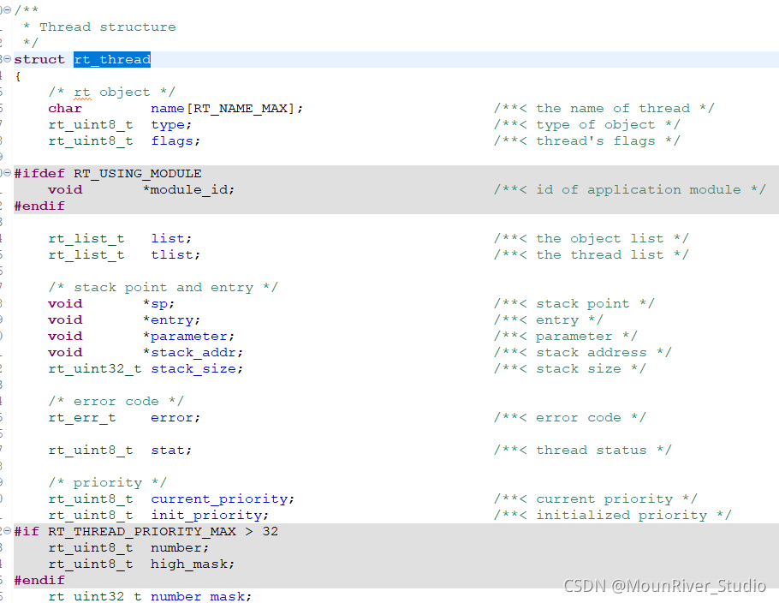This screenshot has width=779, height=603.
Task: Click the number_mask field identifier
Action: click(x=198, y=596)
